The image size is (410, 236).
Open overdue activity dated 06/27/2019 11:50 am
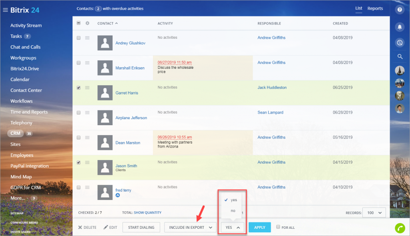tap(175, 62)
